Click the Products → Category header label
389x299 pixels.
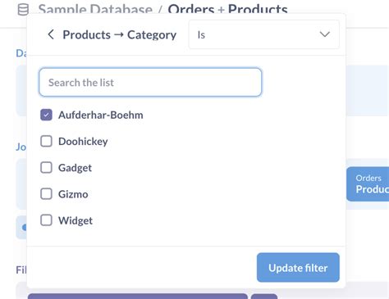[x=120, y=35]
